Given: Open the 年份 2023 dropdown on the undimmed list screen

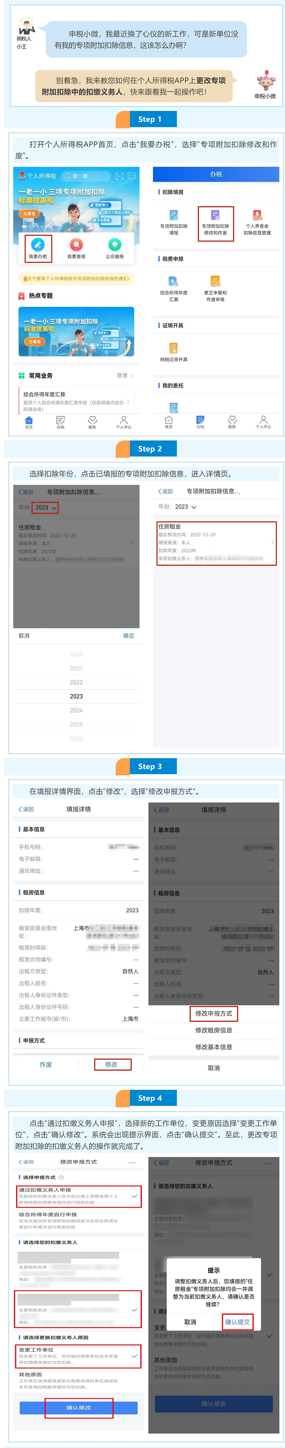Looking at the screenshot, I should (x=185, y=506).
